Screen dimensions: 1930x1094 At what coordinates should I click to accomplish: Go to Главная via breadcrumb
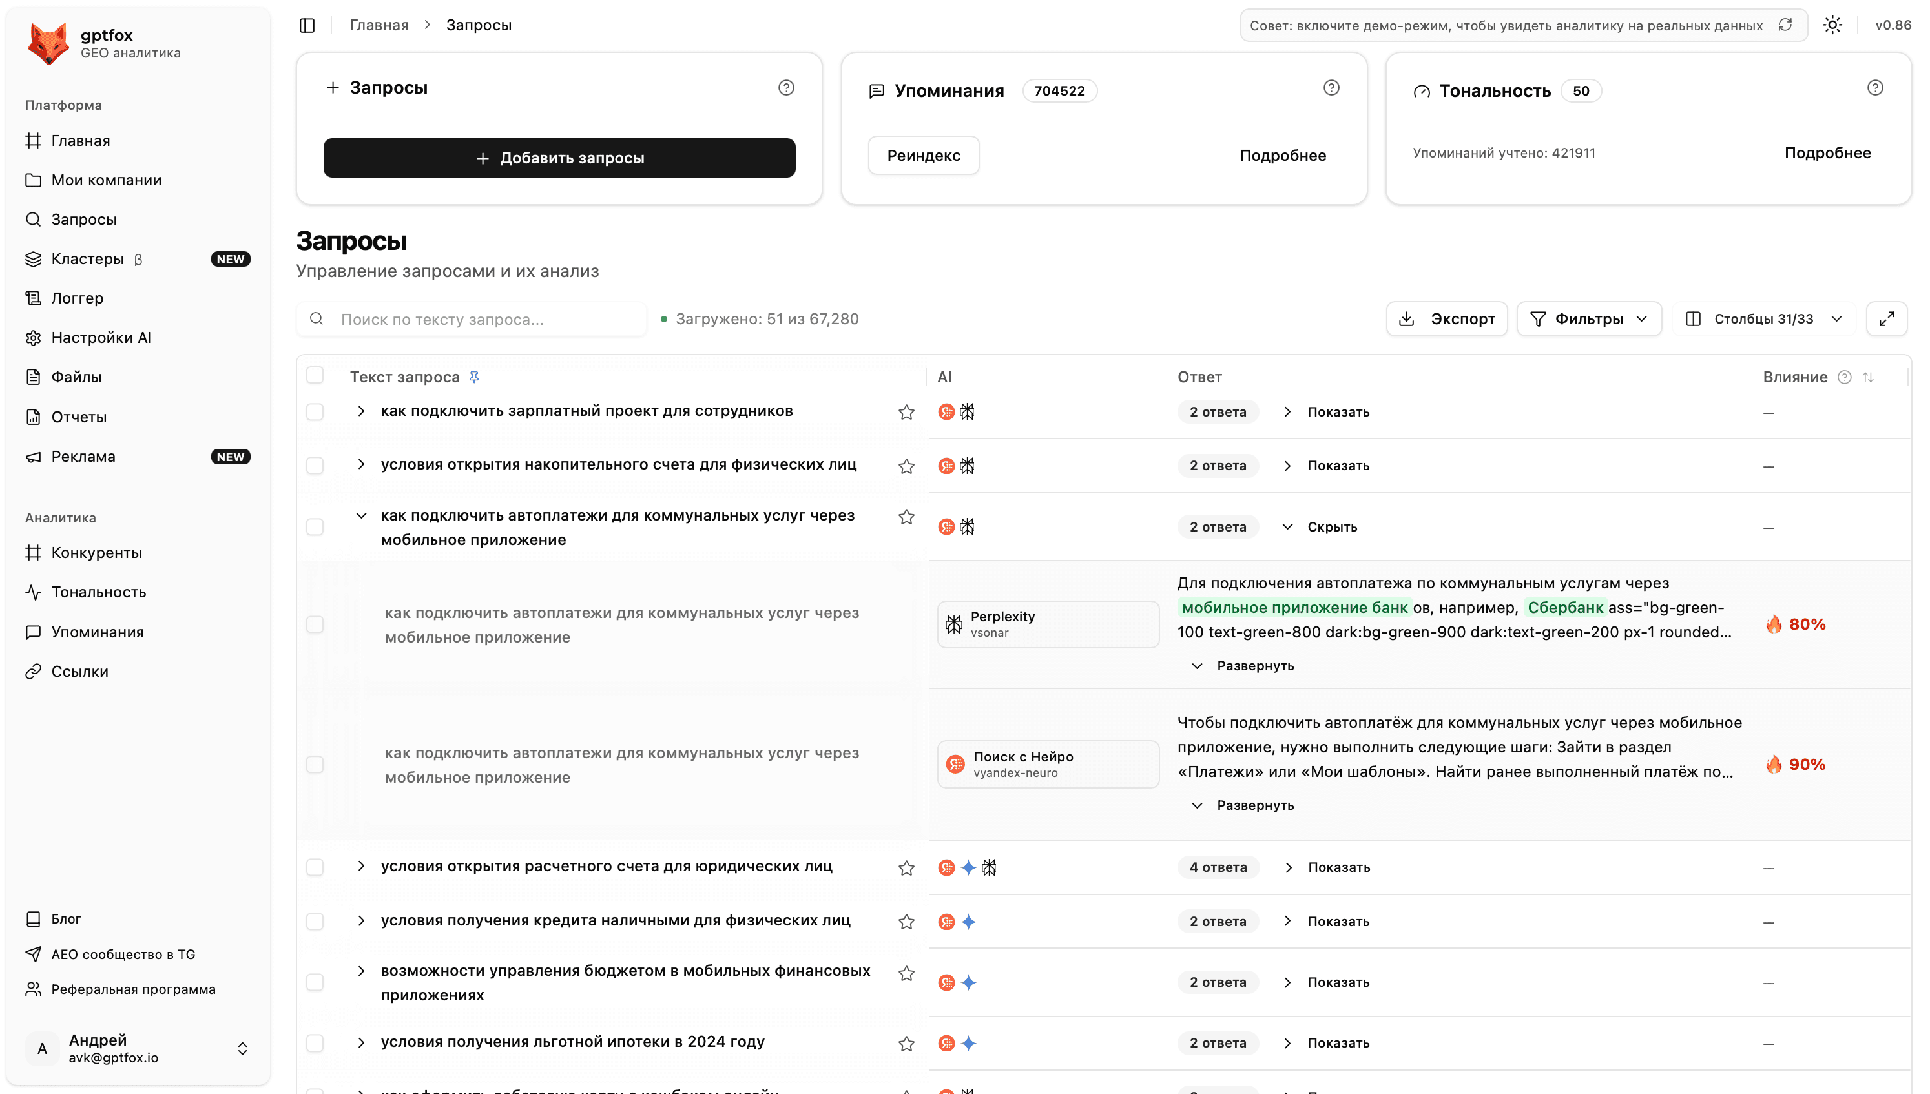378,24
